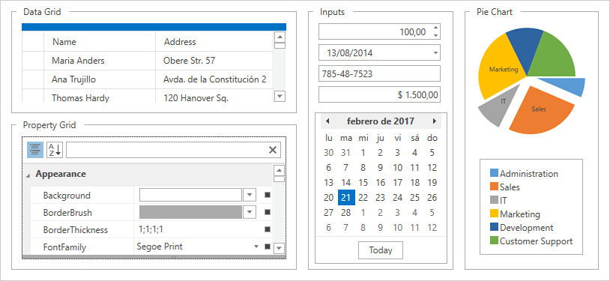Select the Background property name
The height and width of the screenshot is (281, 610).
67,196
